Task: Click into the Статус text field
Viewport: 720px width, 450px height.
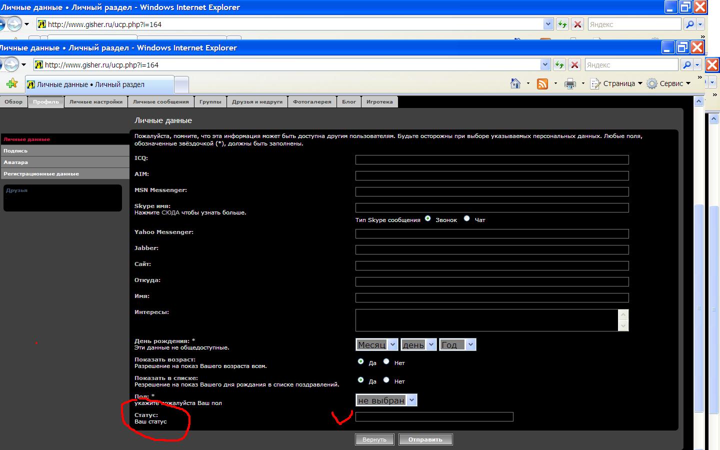Action: pyautogui.click(x=434, y=416)
